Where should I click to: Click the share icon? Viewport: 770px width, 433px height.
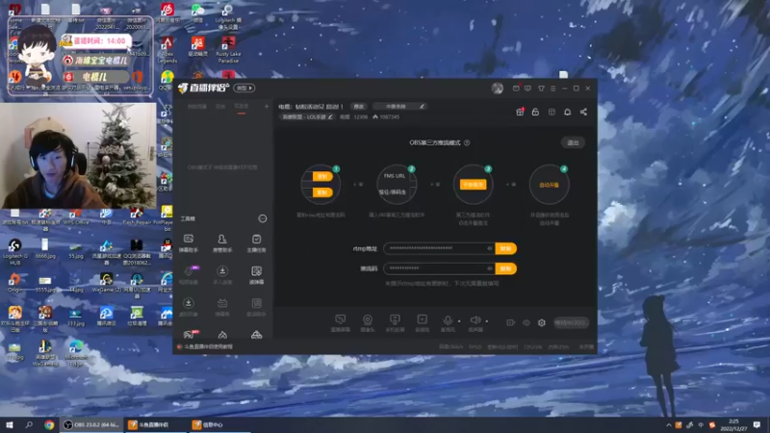(x=583, y=112)
